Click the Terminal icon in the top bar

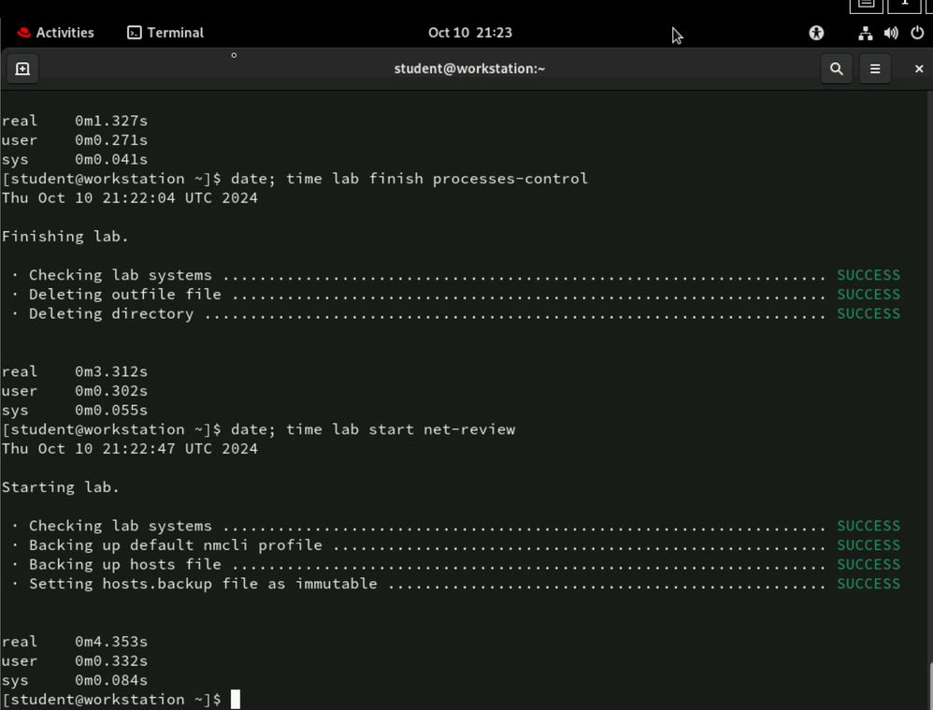(135, 33)
